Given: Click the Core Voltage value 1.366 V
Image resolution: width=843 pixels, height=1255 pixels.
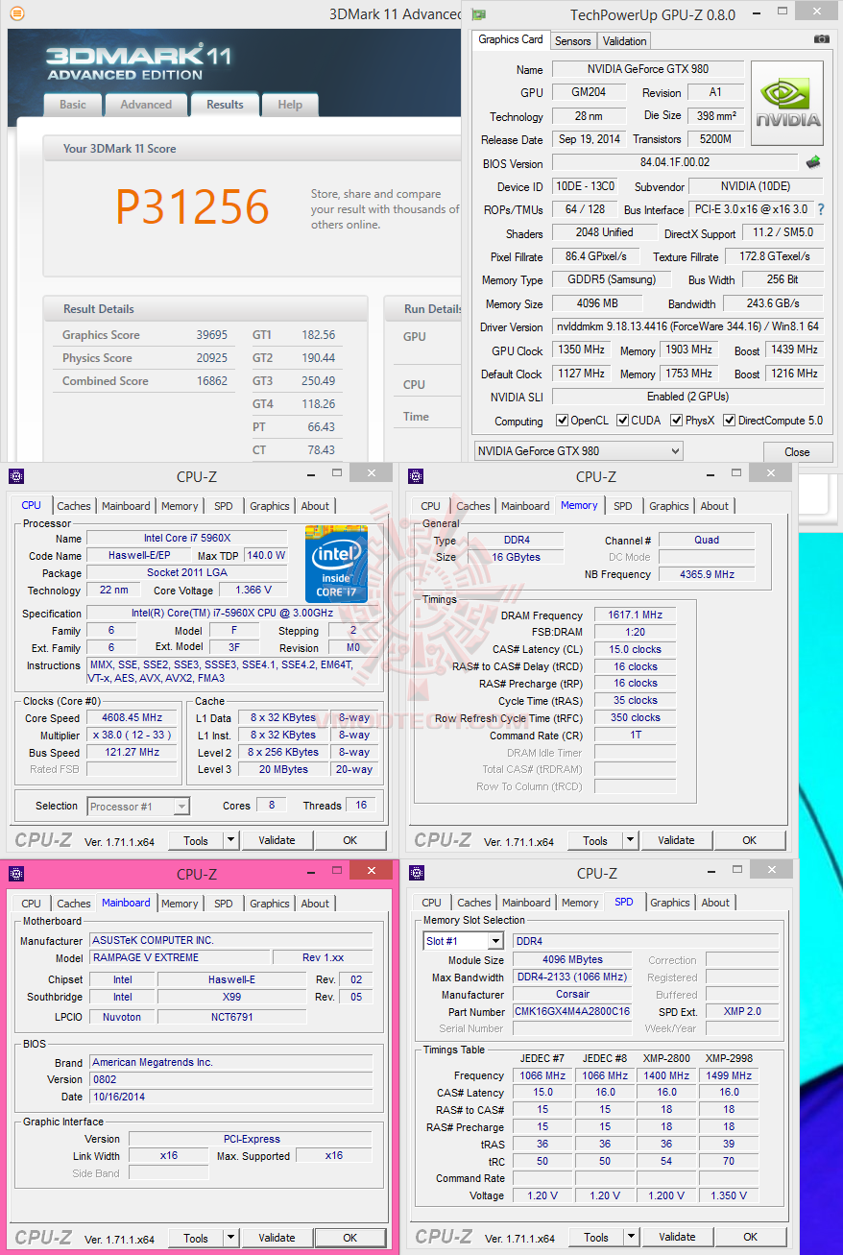Looking at the screenshot, I should (x=253, y=591).
